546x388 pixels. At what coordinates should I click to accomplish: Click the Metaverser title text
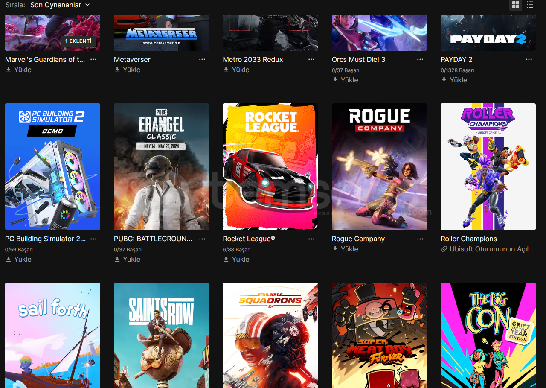[132, 59]
